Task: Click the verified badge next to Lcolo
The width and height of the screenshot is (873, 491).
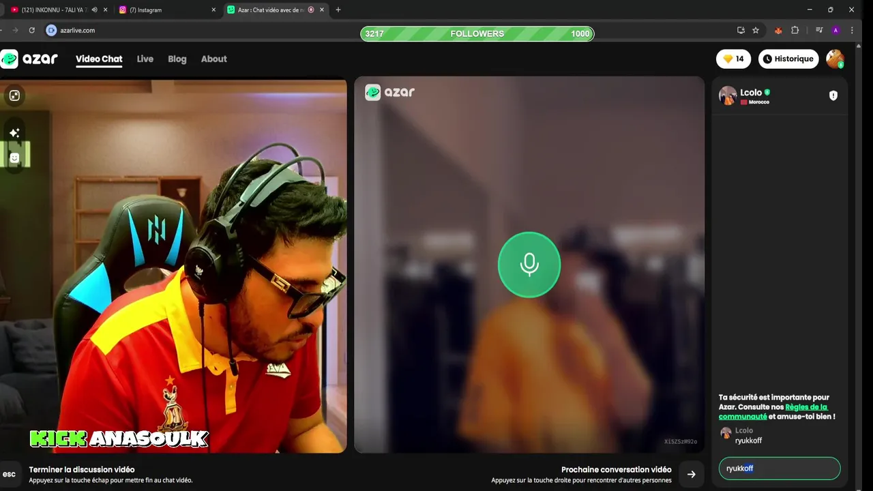Action: (x=767, y=92)
